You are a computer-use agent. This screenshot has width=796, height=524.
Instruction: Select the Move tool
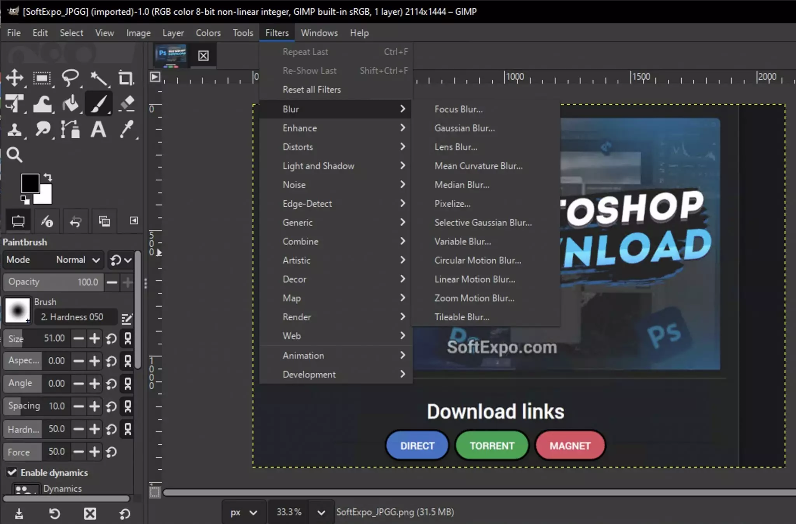[14, 78]
